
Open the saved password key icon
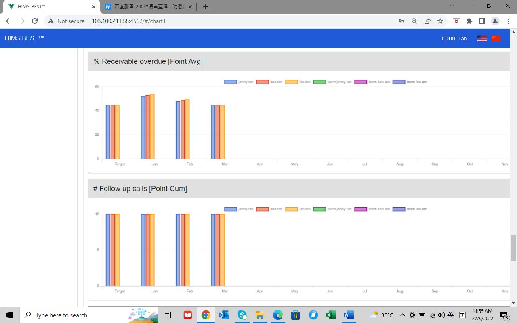pyautogui.click(x=401, y=21)
